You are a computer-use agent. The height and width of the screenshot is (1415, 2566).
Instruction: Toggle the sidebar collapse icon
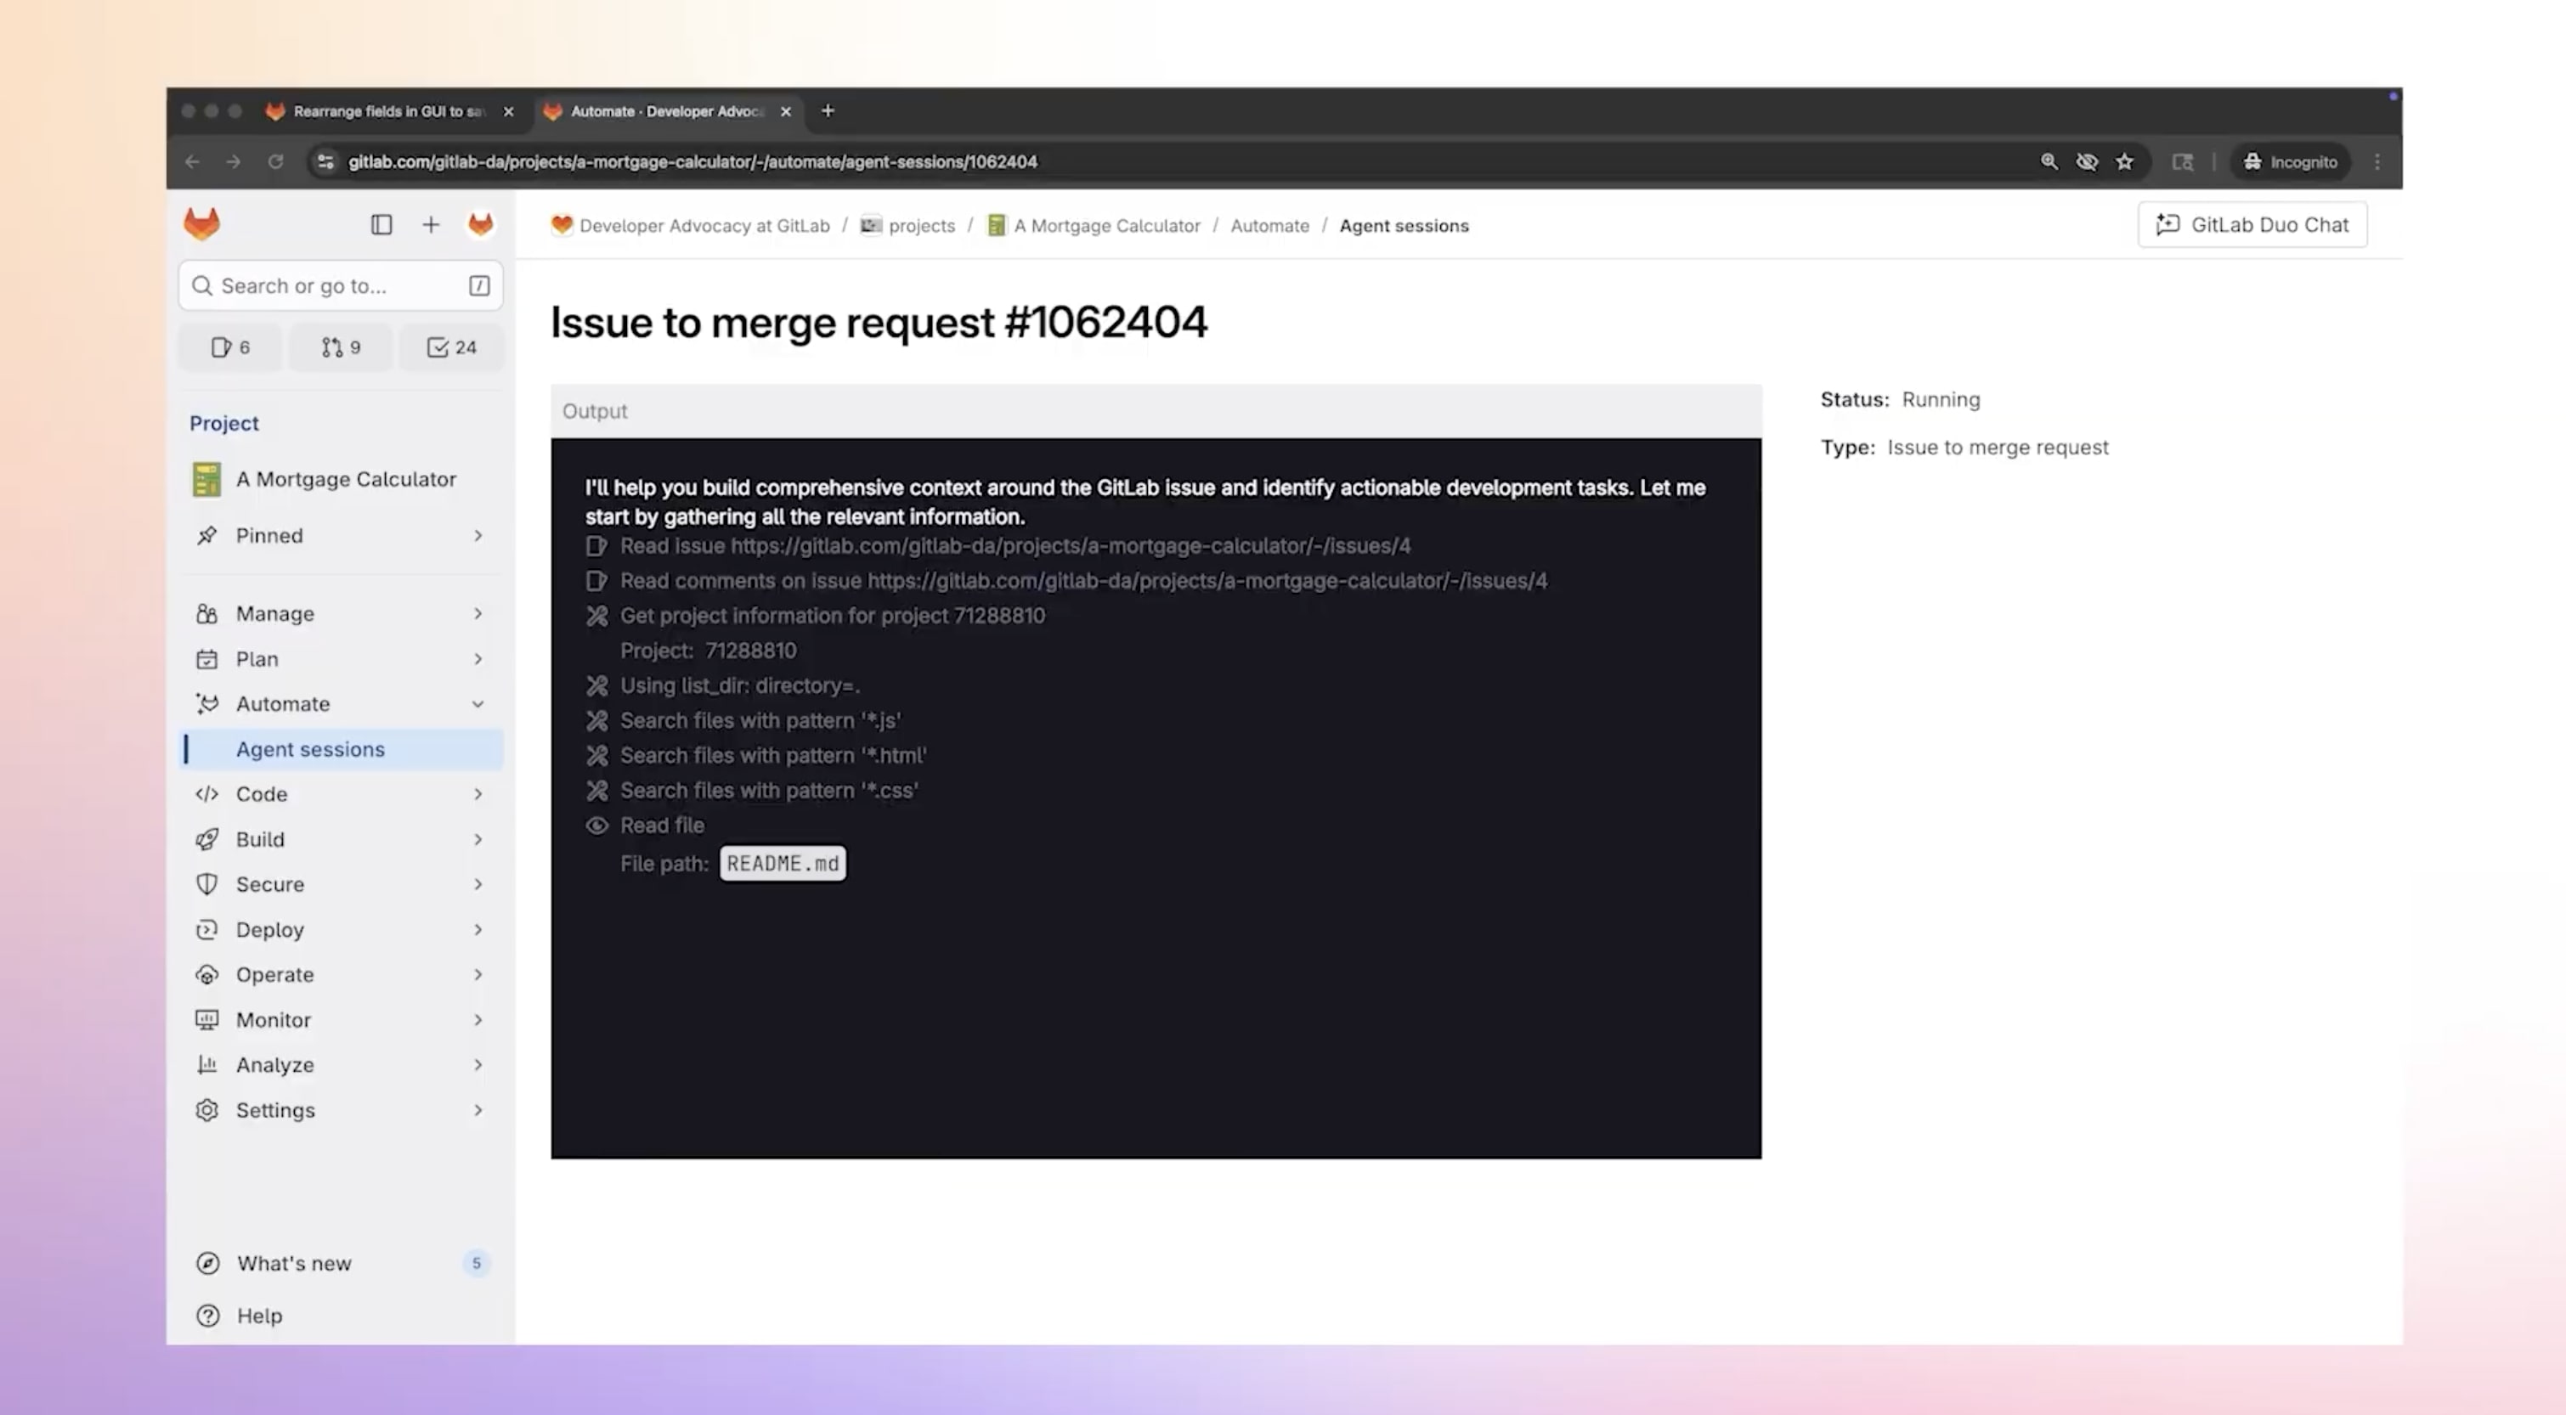pyautogui.click(x=381, y=225)
